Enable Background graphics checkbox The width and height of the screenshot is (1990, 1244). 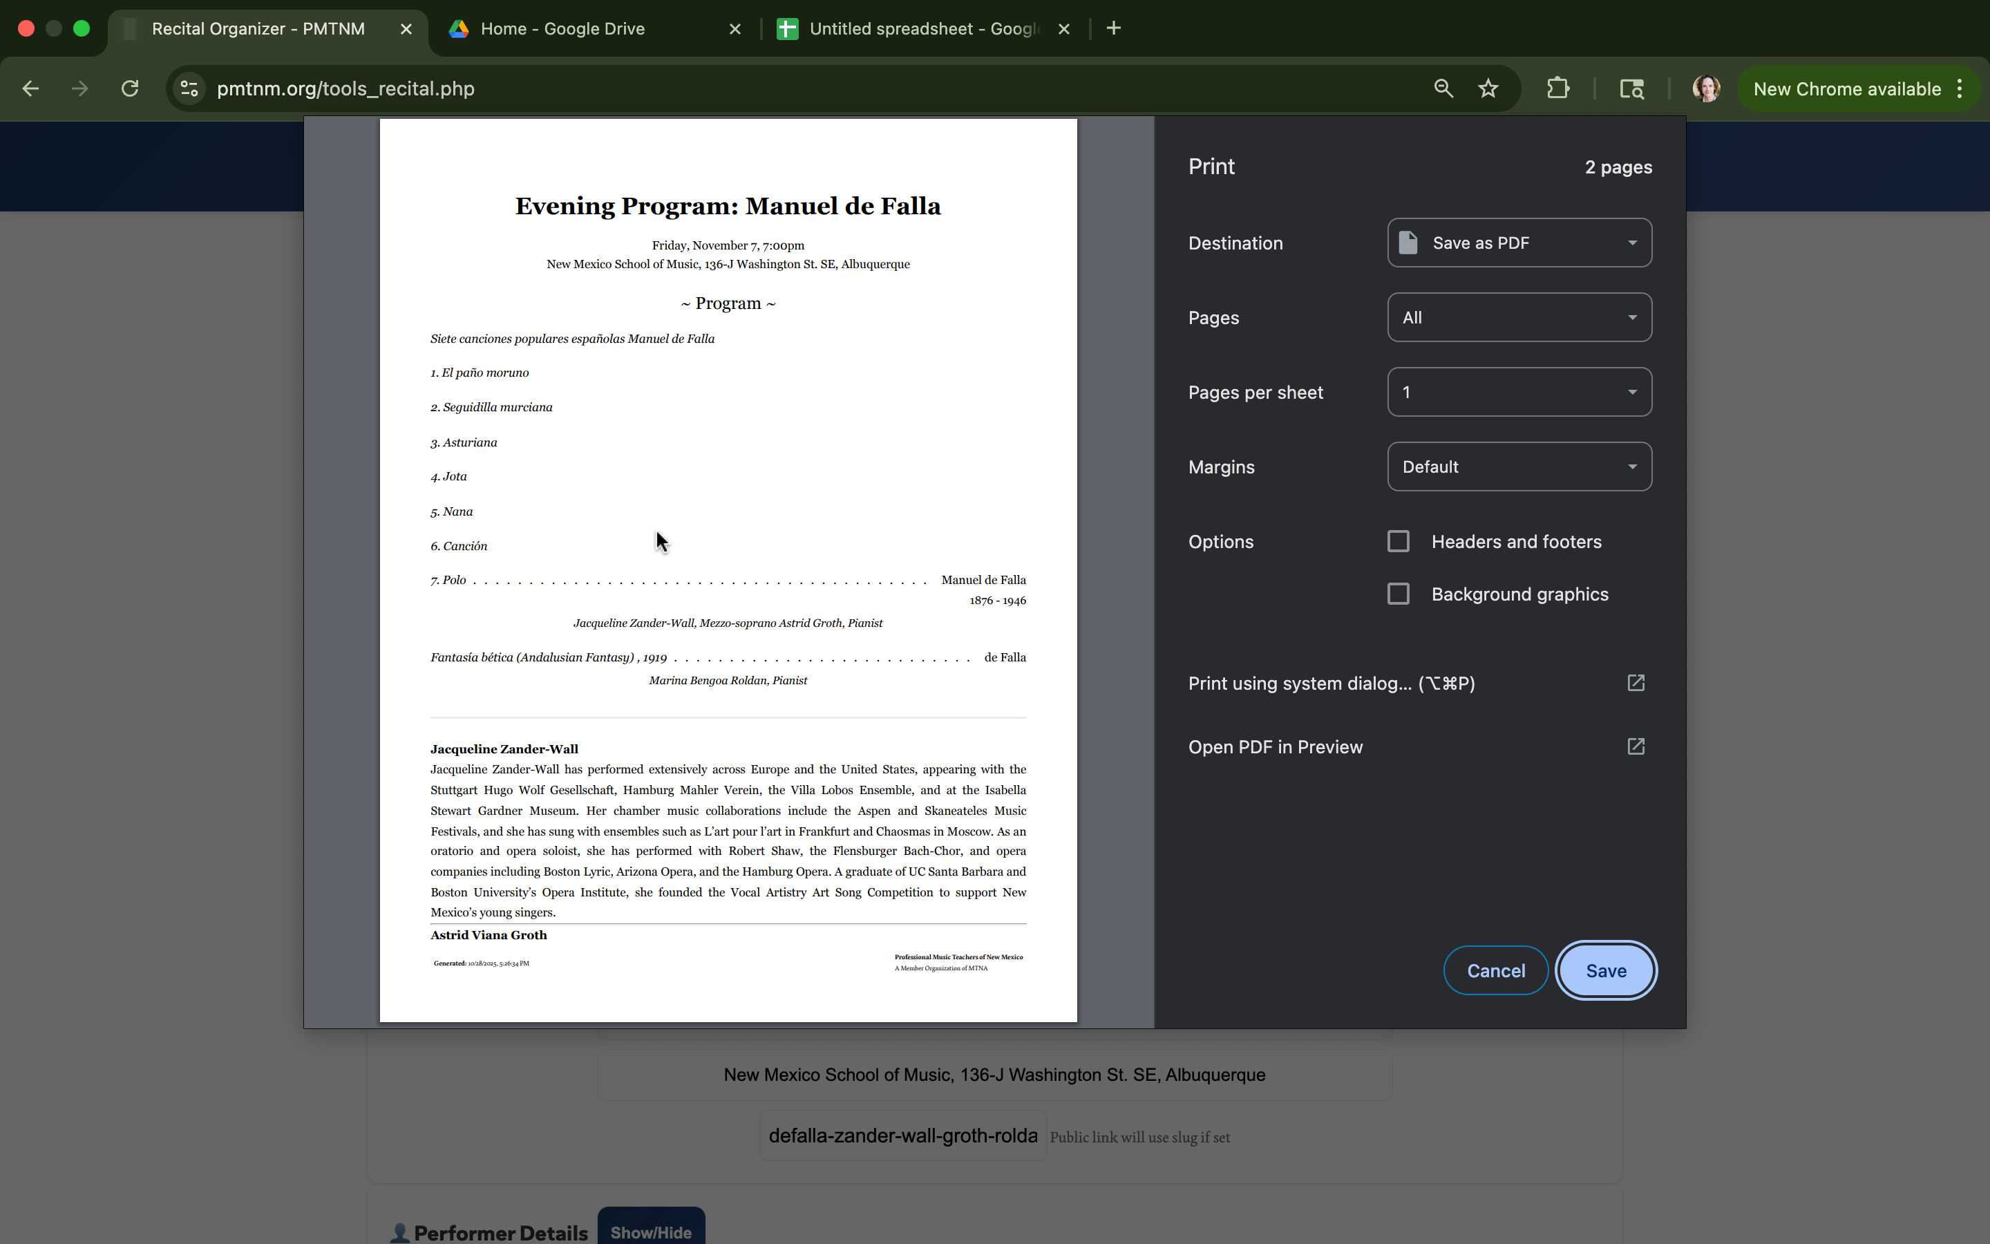point(1398,594)
